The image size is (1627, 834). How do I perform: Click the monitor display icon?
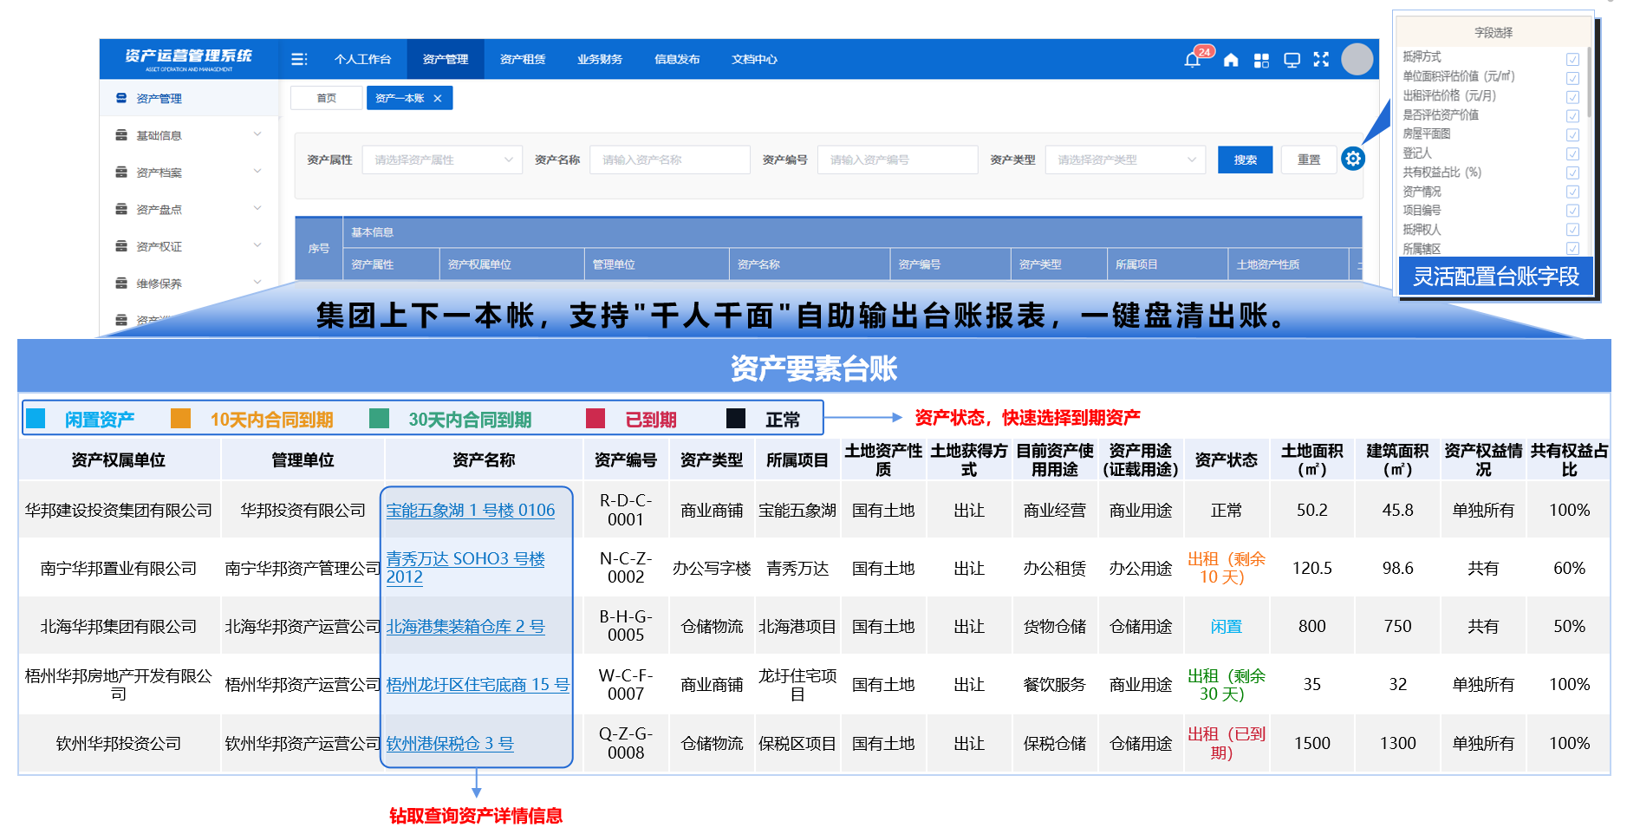coord(1292,60)
